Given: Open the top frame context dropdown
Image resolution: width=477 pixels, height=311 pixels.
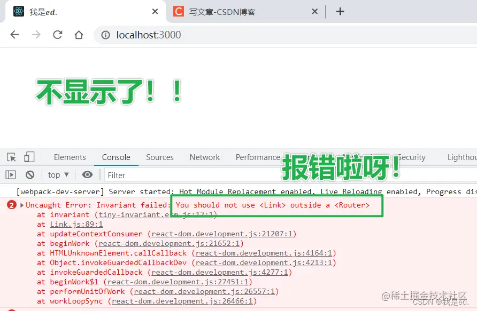Looking at the screenshot, I should pyautogui.click(x=57, y=174).
